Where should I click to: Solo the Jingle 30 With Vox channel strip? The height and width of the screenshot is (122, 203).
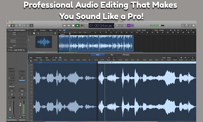(13, 117)
